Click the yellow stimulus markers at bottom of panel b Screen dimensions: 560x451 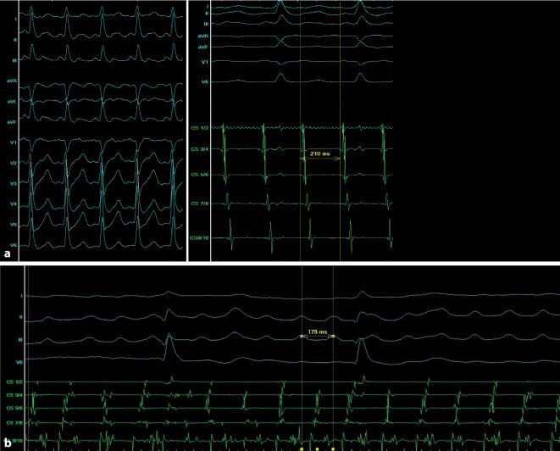[317, 447]
